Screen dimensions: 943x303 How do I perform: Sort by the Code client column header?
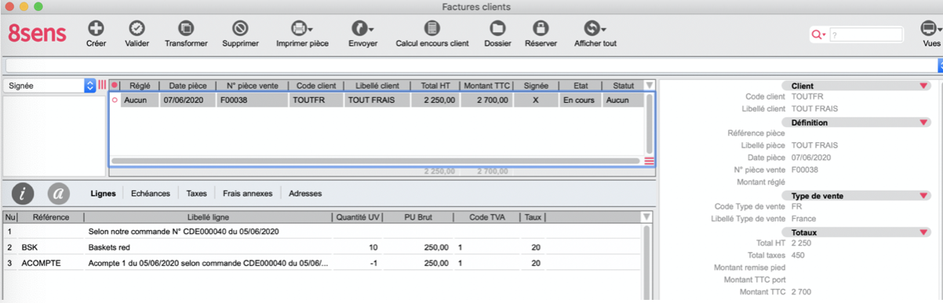pos(316,86)
